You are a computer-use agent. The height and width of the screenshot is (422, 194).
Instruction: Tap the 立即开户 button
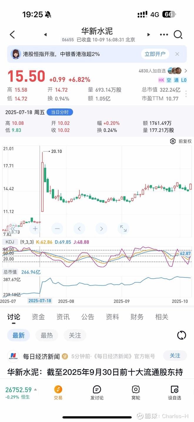pos(155,54)
